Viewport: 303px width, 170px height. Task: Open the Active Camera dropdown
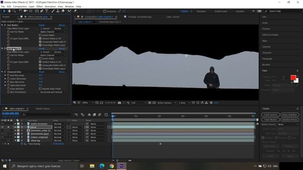[x=167, y=103]
